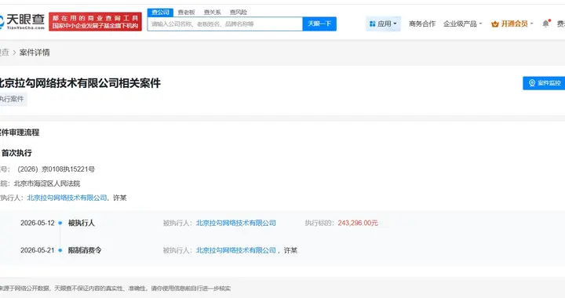Select the 查公司 search tab
Image resolution: width=565 pixels, height=298 pixels.
point(160,13)
